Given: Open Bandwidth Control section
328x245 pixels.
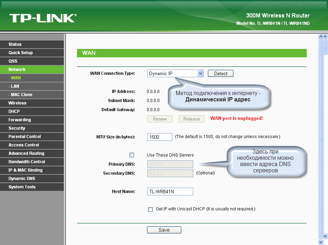Looking at the screenshot, I should point(27,162).
